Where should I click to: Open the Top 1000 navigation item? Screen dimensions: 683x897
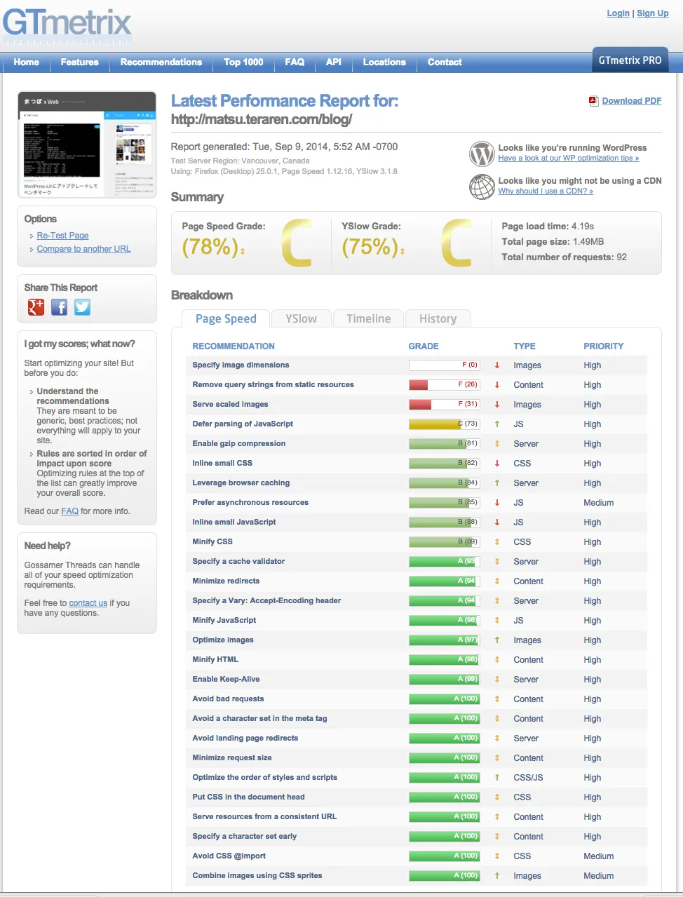pyautogui.click(x=243, y=62)
